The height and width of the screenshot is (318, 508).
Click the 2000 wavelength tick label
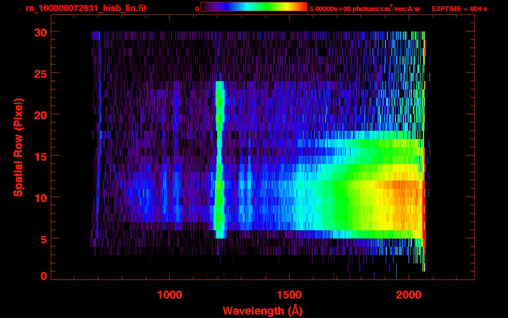(409, 295)
